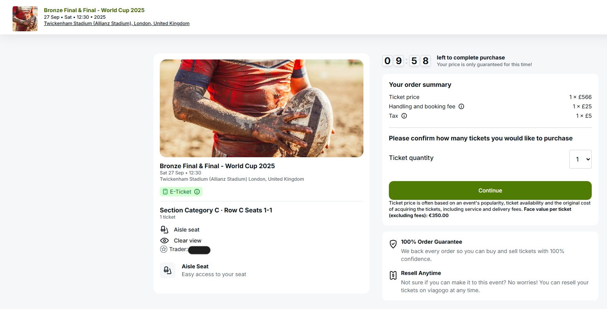Click the Section Category C seat heading

tap(216, 210)
